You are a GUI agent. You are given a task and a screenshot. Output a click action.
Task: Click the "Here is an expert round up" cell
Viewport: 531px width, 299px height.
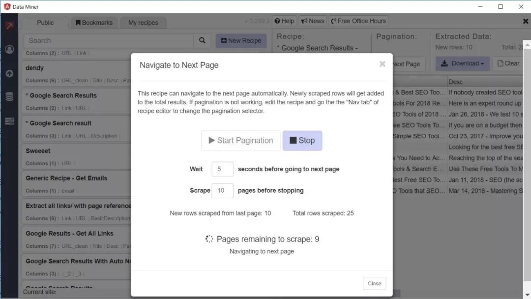click(x=485, y=103)
